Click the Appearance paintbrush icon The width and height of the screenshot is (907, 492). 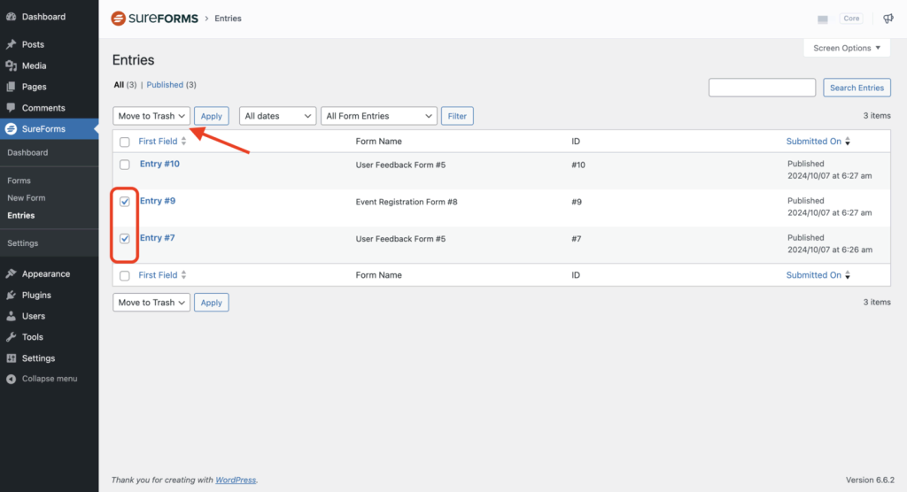(11, 273)
